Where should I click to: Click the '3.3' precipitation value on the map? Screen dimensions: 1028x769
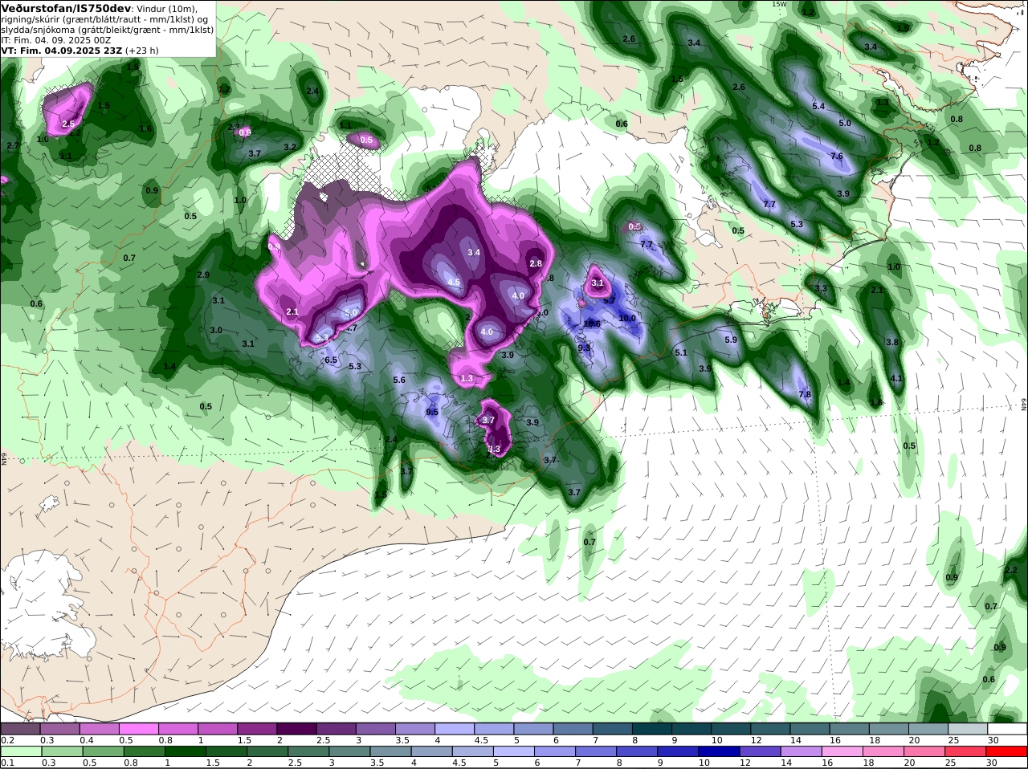pyautogui.click(x=821, y=289)
